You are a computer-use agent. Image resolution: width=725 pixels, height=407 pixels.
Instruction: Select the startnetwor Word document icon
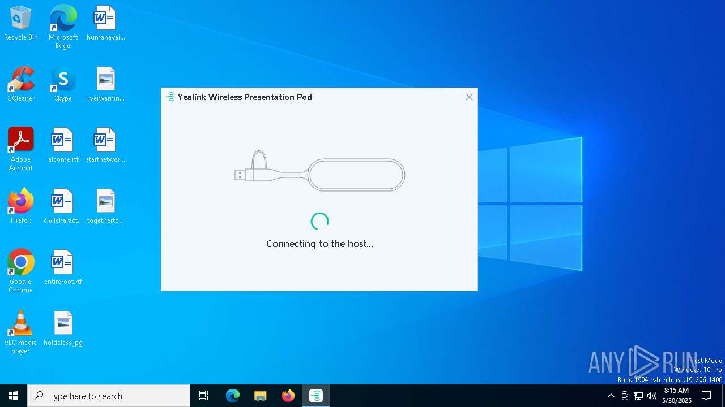105,146
